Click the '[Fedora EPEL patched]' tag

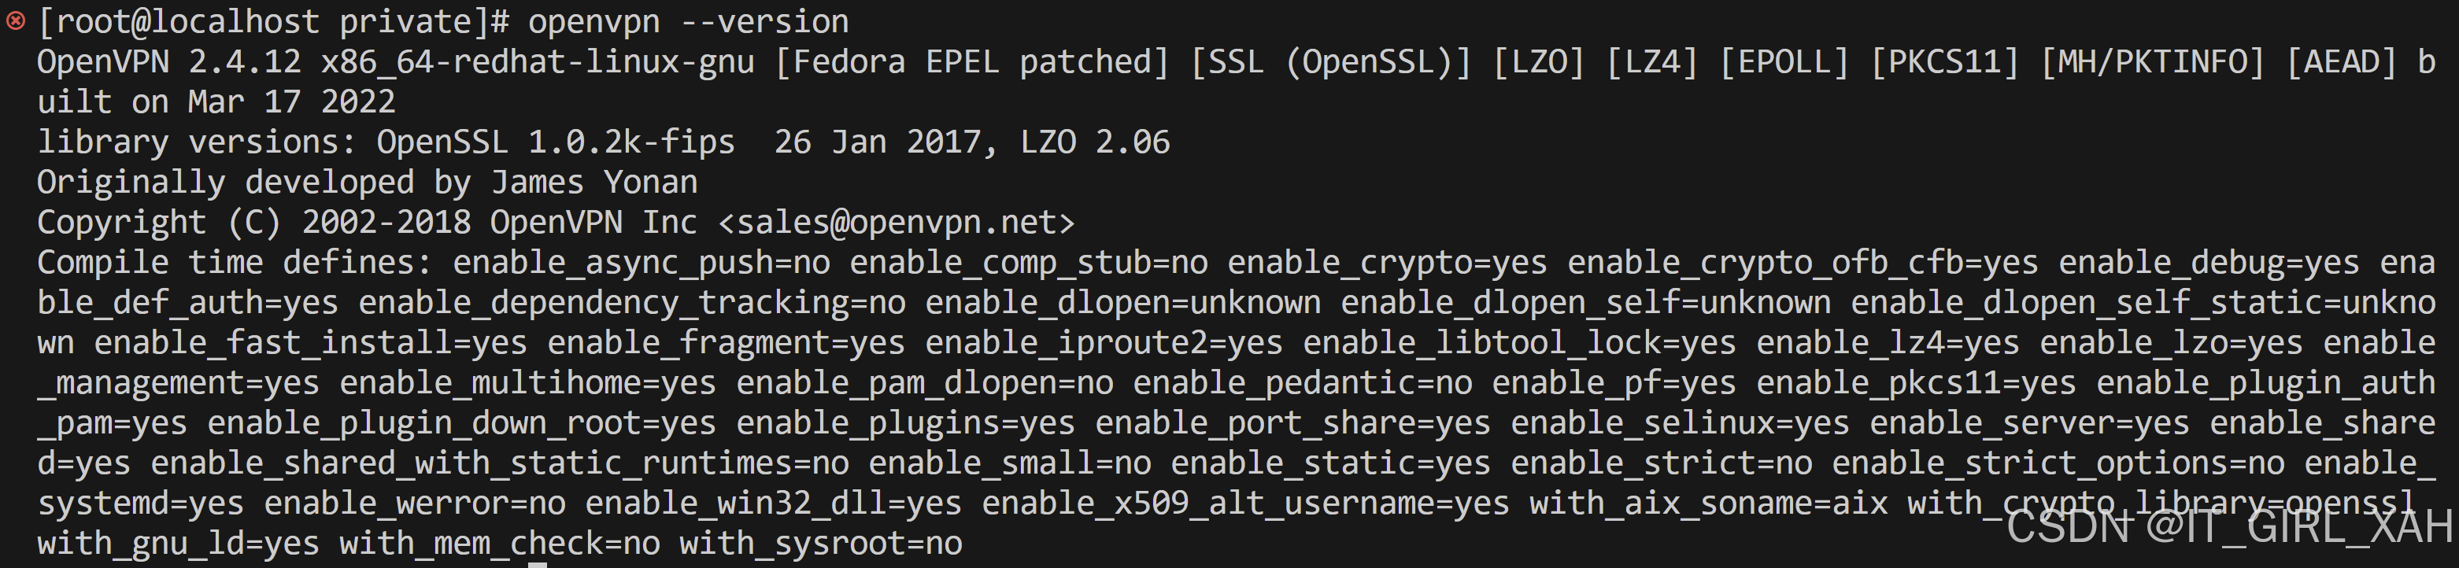972,62
